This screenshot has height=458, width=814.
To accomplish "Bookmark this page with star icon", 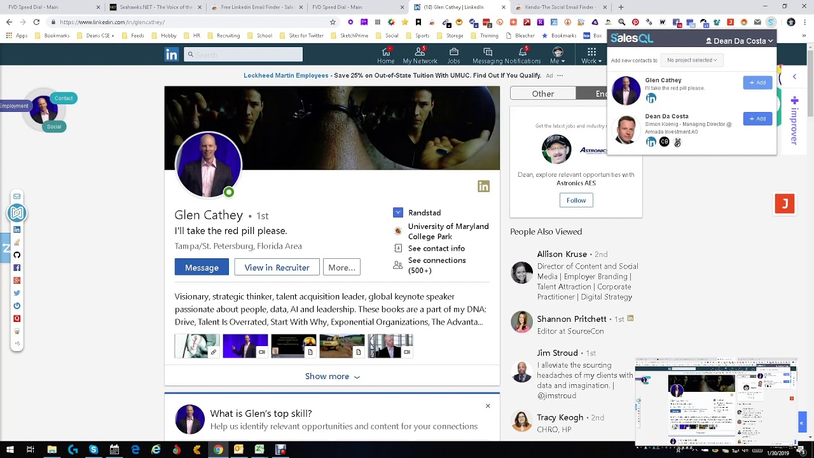I will pos(333,22).
